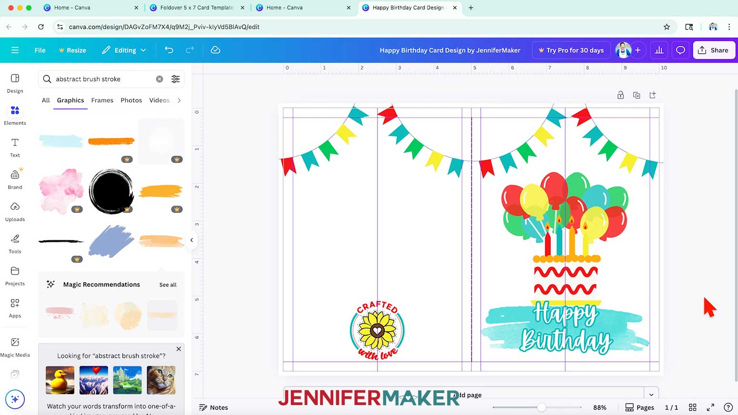
Task: Open the Apps sidebar panel
Action: (x=15, y=308)
